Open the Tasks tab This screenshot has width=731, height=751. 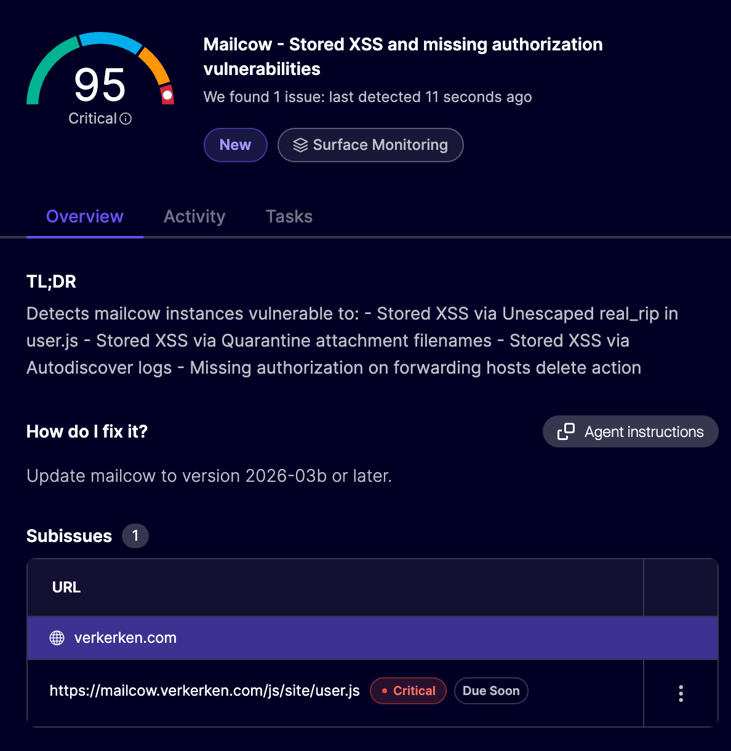(289, 216)
